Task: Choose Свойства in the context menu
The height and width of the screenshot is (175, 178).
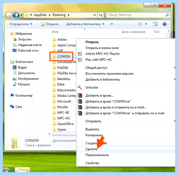Action: (x=126, y=163)
